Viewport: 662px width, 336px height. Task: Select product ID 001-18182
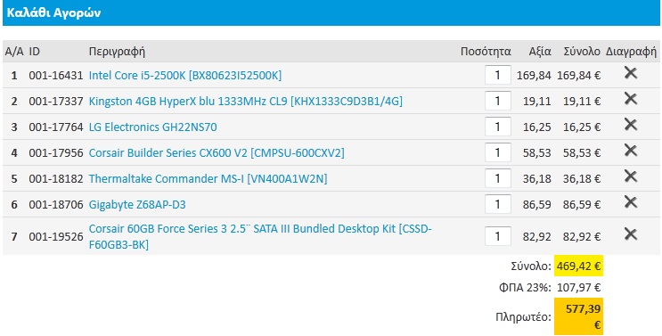(x=56, y=179)
